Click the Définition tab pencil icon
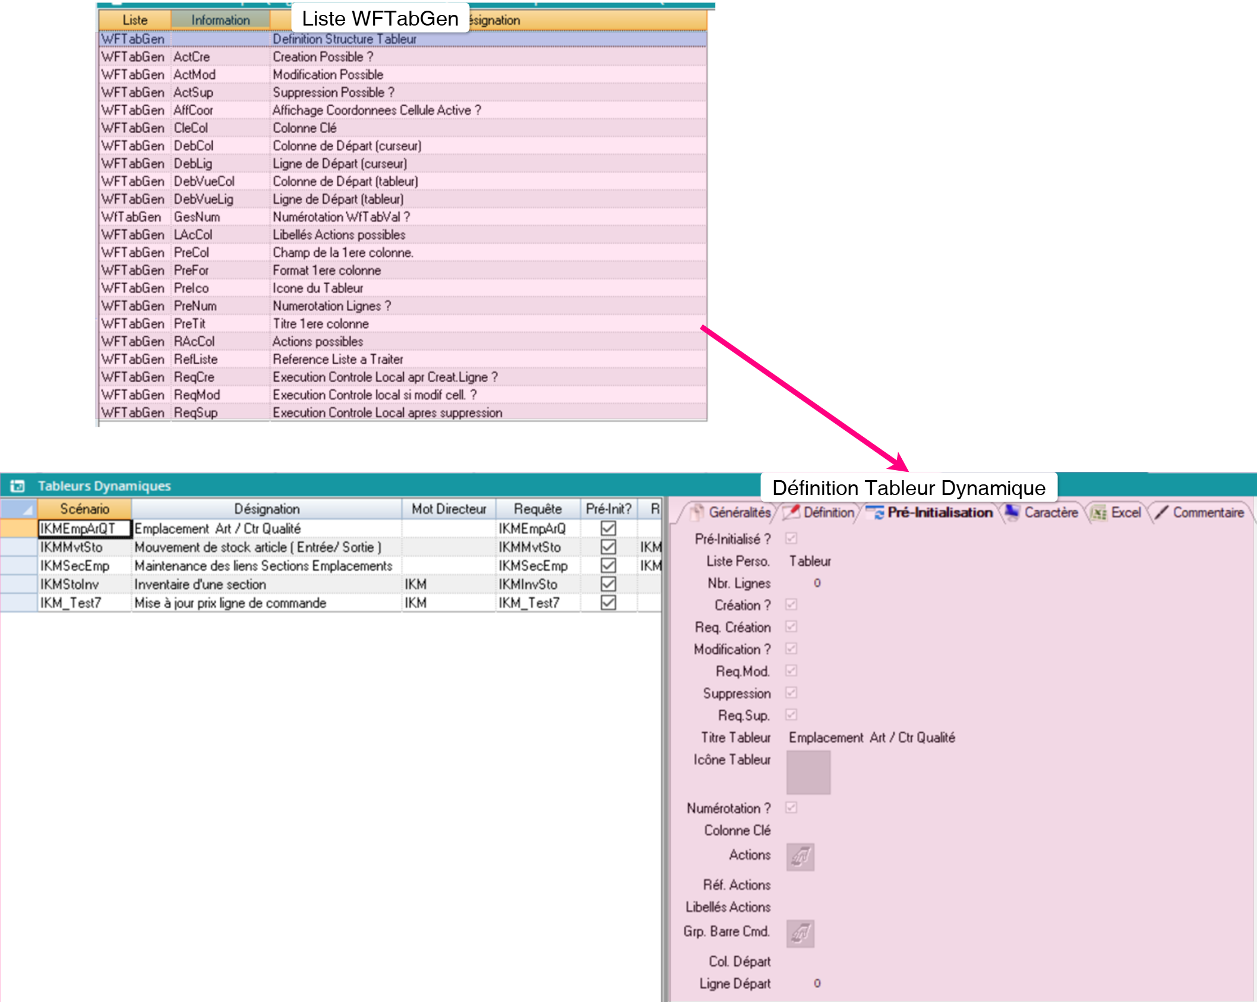The image size is (1257, 1002). click(791, 512)
